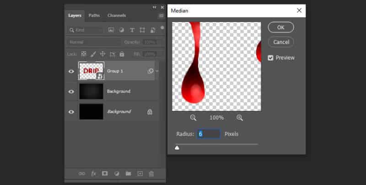Click the Median preview image
This screenshot has height=185, width=366.
click(x=216, y=66)
